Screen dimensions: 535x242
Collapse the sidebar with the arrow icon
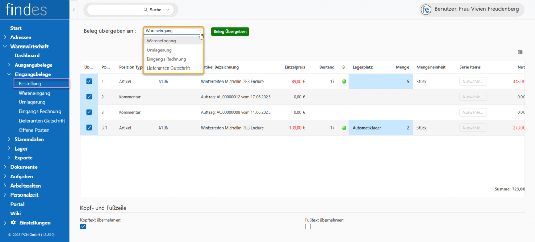(x=74, y=10)
